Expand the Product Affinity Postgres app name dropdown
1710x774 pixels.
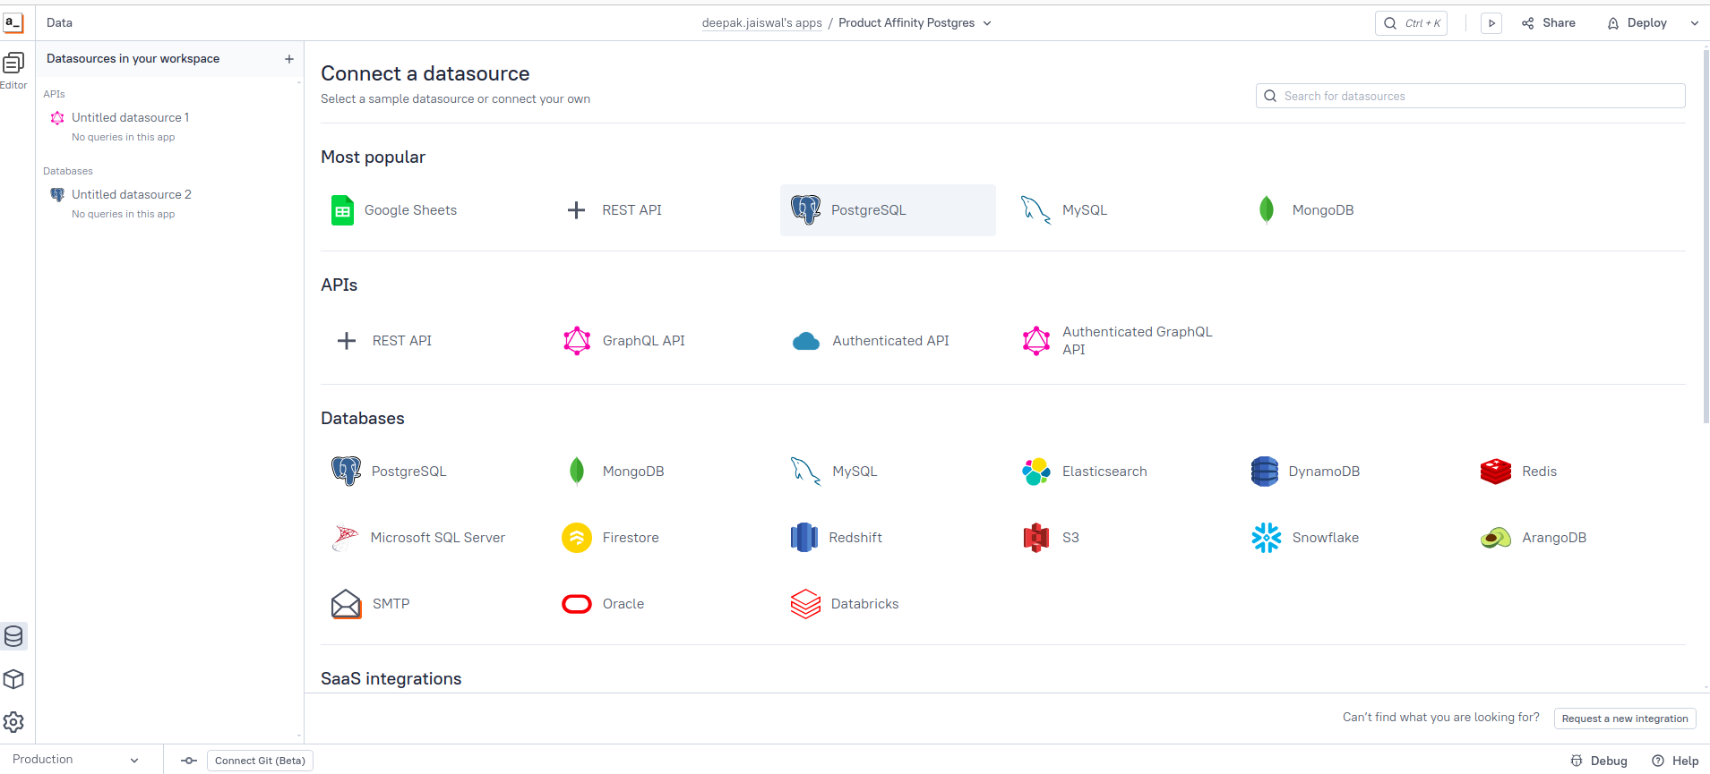click(x=987, y=23)
